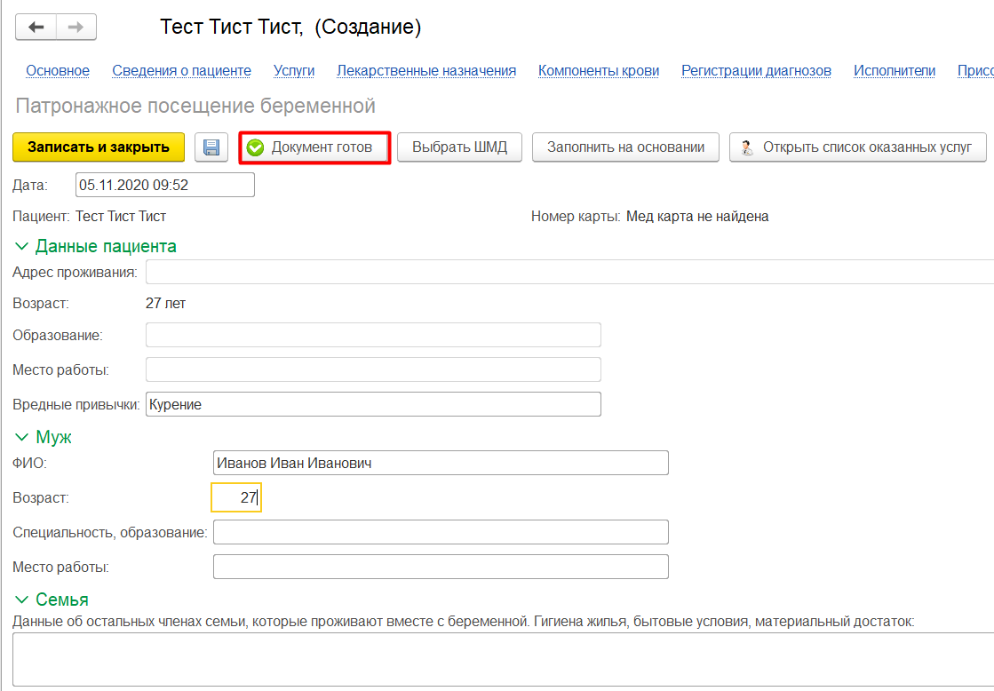Viewport: 994px width, 691px height.
Task: Click into the Дата field
Action: 164,185
